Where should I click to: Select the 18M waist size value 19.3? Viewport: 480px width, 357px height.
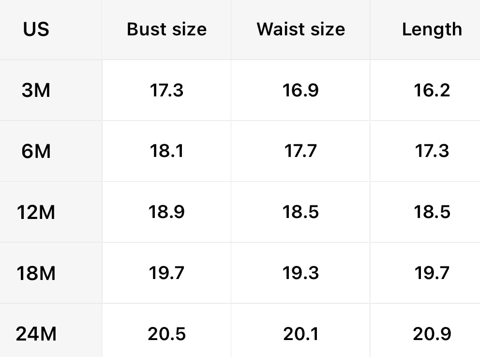coord(300,273)
